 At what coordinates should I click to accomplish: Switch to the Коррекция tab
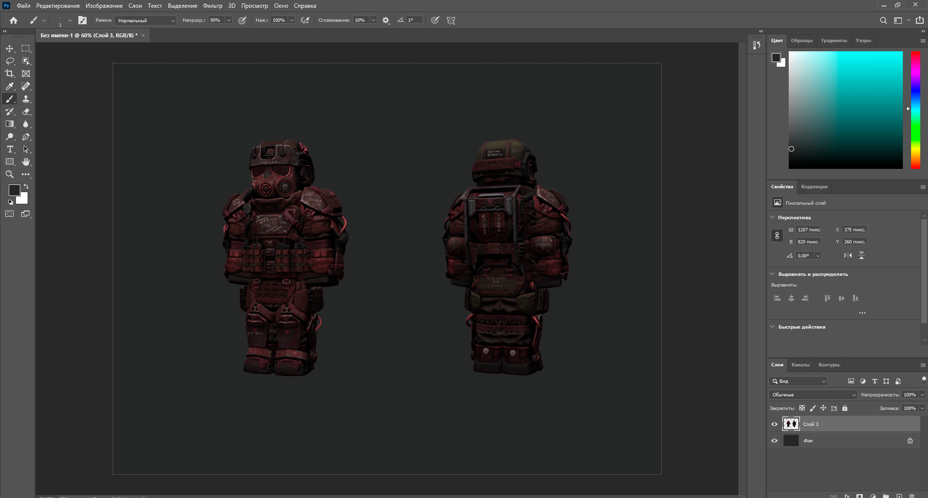pyautogui.click(x=814, y=187)
